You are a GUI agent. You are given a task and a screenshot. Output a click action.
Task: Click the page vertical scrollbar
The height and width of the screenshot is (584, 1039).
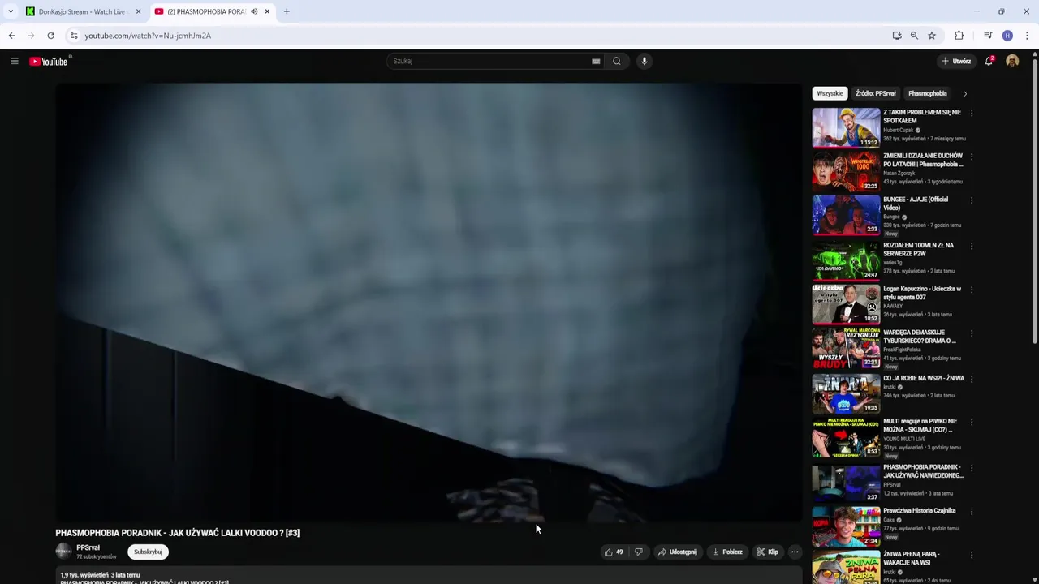coord(1035,203)
